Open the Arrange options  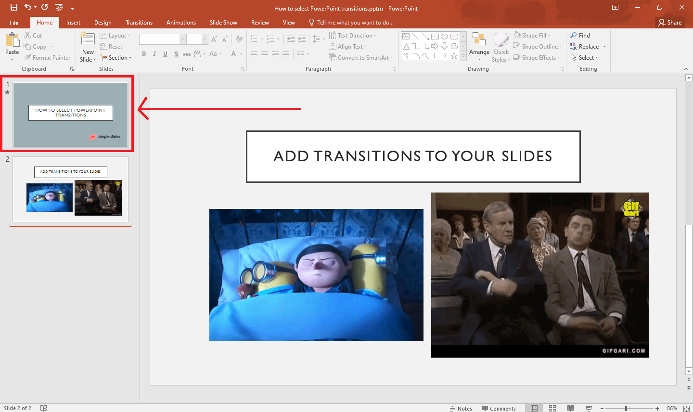[479, 46]
